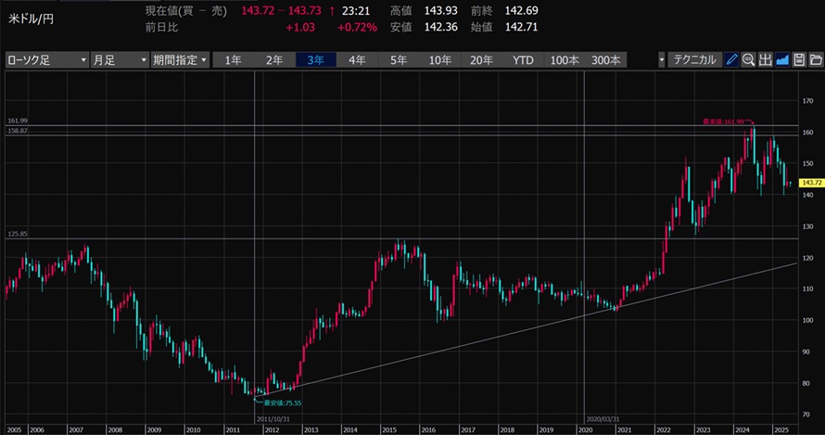Click the 2025 year on time axis
The height and width of the screenshot is (435, 825).
coord(781,430)
